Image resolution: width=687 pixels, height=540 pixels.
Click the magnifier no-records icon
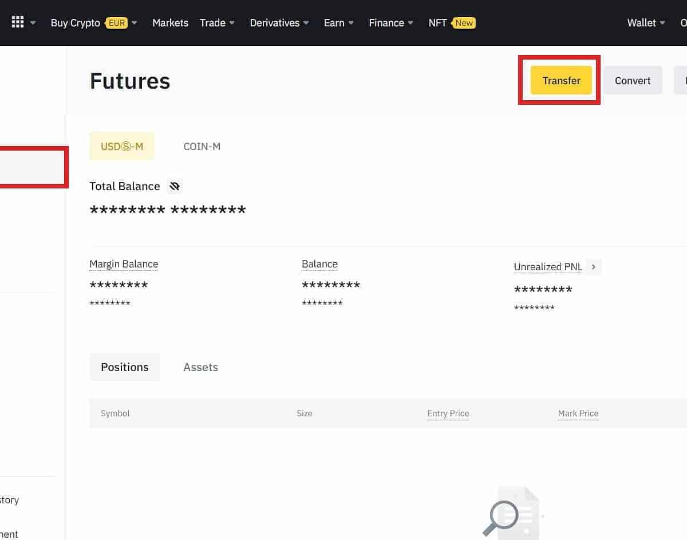coord(503,517)
